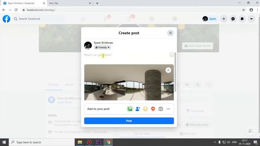This screenshot has width=260, height=146.
Task: Select the Grid view tab
Action: [188, 133]
